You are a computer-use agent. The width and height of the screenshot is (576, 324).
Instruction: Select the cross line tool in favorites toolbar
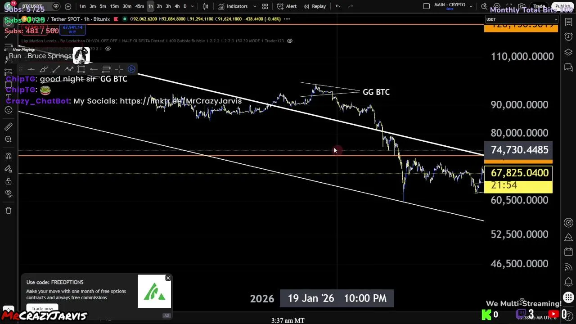tap(119, 69)
